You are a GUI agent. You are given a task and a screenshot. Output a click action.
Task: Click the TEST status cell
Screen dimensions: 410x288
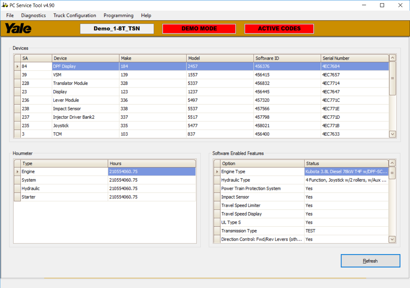[346, 231]
